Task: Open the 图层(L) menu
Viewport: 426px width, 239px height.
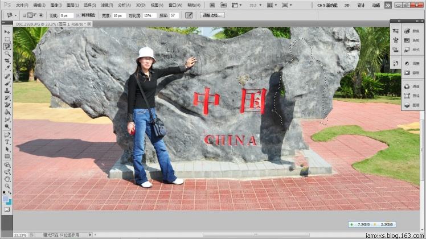Action: click(72, 5)
